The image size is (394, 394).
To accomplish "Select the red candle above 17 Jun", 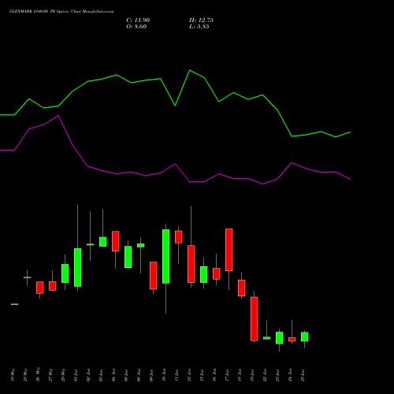I will coord(229,250).
